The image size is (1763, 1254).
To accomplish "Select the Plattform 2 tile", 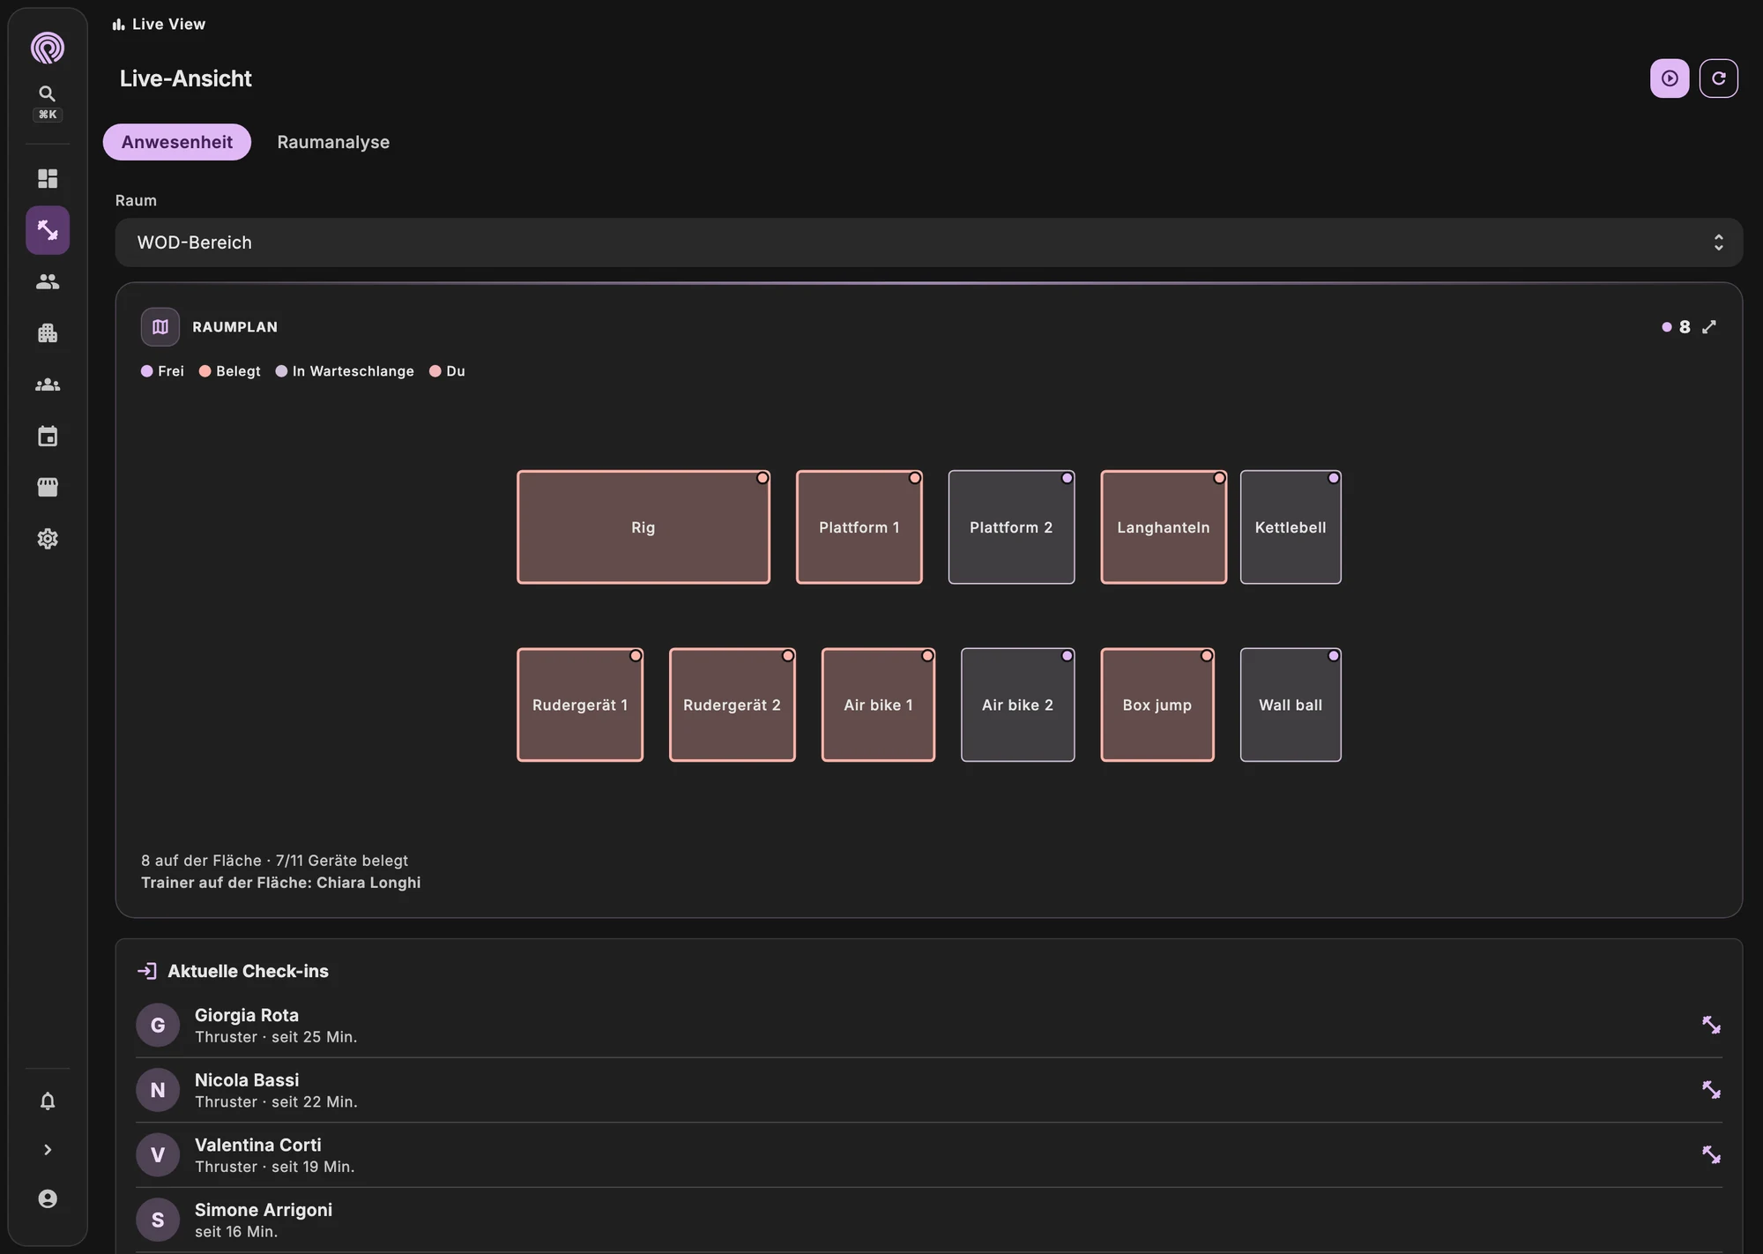I will pyautogui.click(x=1011, y=527).
